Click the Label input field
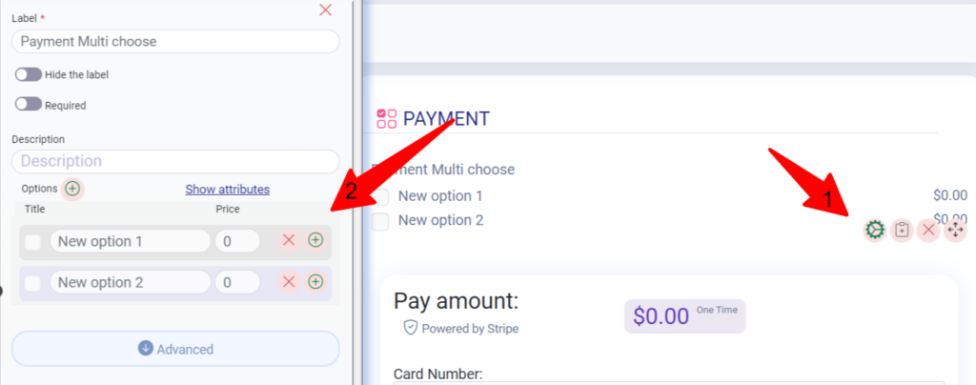The height and width of the screenshot is (385, 976). (175, 42)
